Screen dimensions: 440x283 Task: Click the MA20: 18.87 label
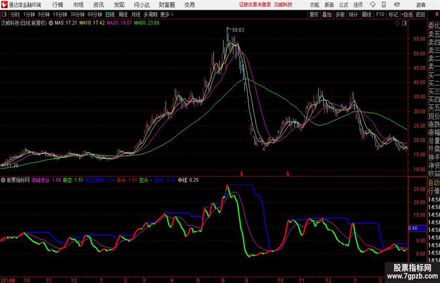coord(119,23)
